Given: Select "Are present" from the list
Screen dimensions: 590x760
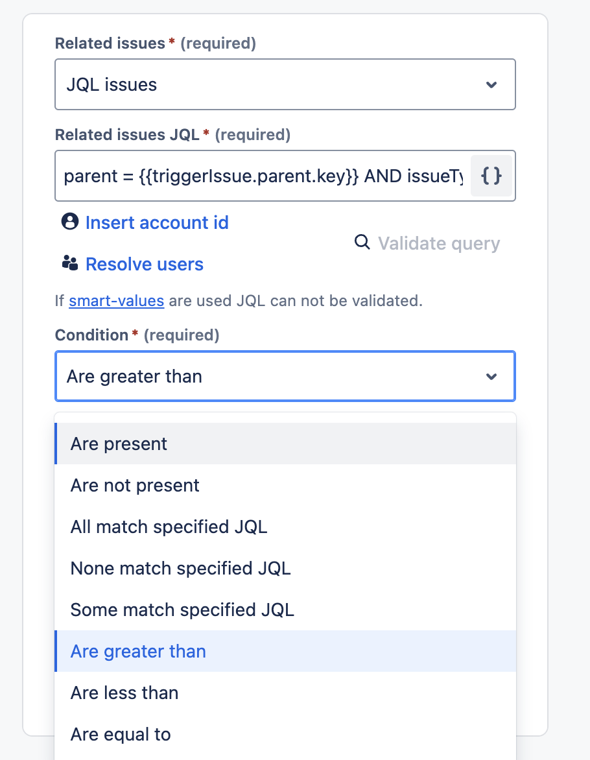Looking at the screenshot, I should (x=119, y=444).
